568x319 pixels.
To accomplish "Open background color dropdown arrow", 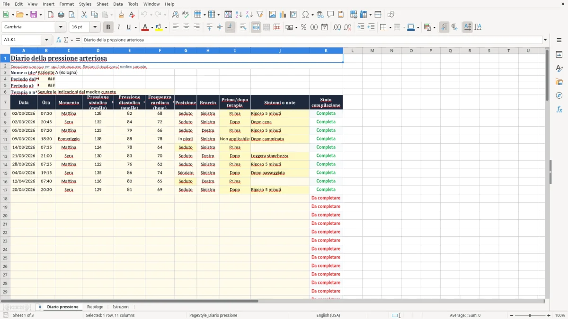I will 166,27.
